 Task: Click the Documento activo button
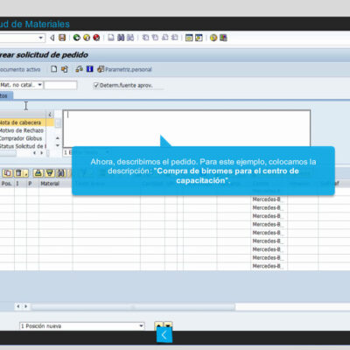[20, 69]
